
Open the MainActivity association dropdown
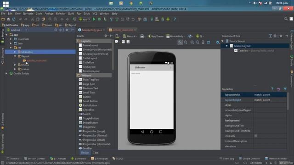(x=175, y=36)
